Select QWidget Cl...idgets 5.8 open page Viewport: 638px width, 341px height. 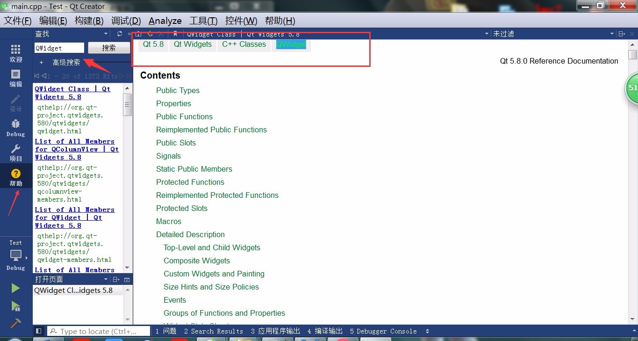[x=78, y=290]
